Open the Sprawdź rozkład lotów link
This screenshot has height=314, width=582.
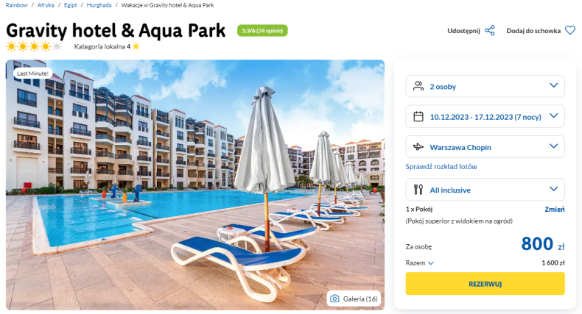click(441, 167)
